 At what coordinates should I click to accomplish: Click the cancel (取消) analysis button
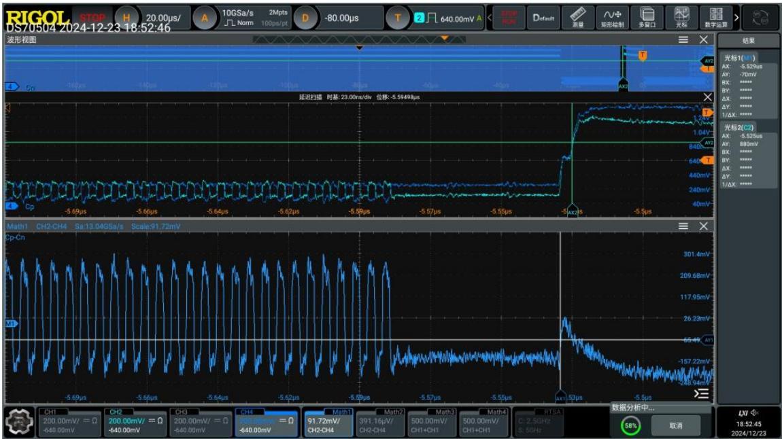pyautogui.click(x=676, y=425)
